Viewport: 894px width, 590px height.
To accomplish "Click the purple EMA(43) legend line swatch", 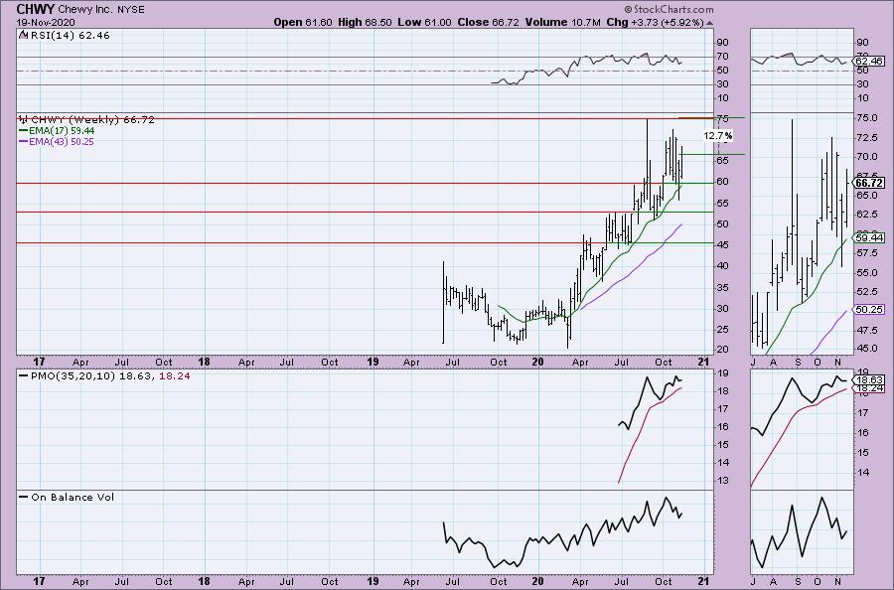I will point(24,141).
